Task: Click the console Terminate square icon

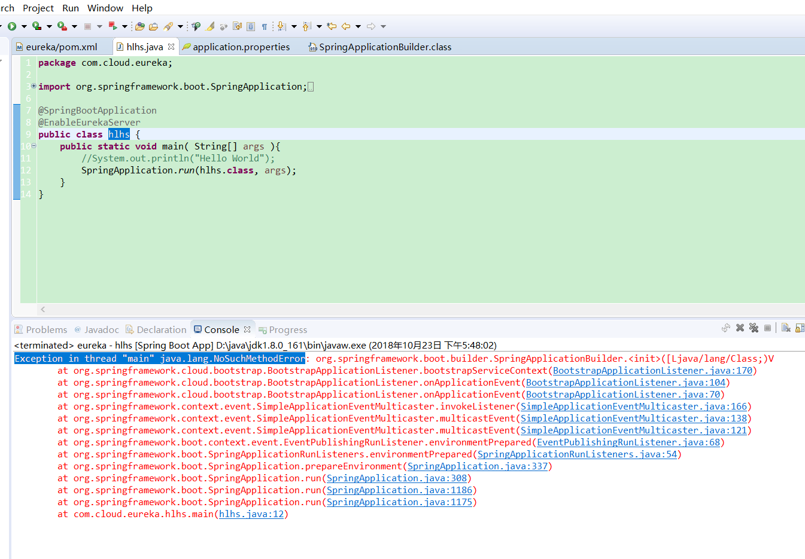Action: [x=767, y=328]
